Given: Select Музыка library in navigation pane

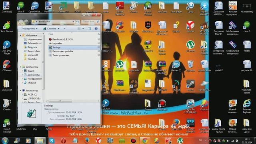Looking at the screenshot, I should [30, 83].
